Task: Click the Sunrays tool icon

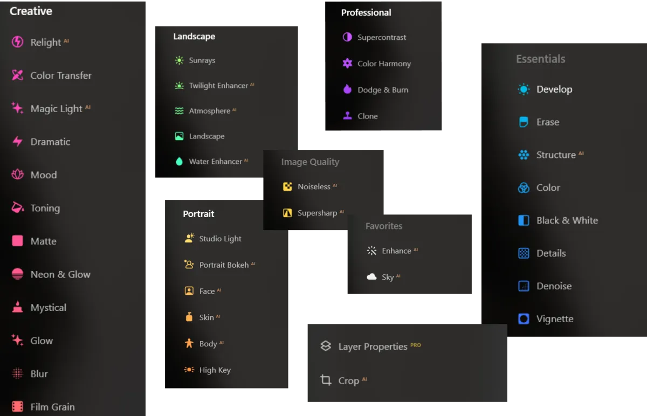Action: coord(179,60)
